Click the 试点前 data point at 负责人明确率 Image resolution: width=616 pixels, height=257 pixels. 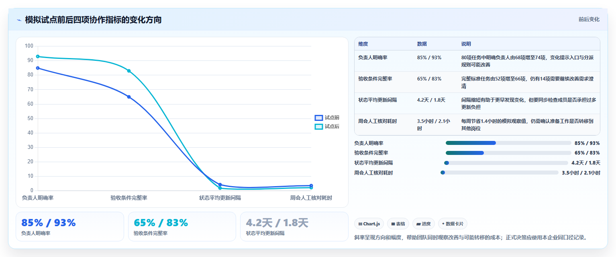[38, 68]
